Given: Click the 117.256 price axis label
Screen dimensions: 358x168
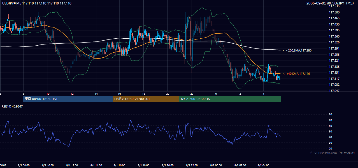Looking at the screenshot, I should [x=334, y=55].
